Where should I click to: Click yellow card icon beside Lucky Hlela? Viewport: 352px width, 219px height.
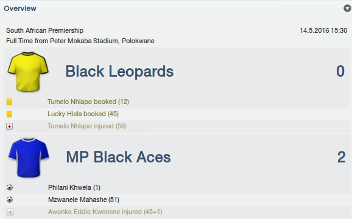click(9, 114)
